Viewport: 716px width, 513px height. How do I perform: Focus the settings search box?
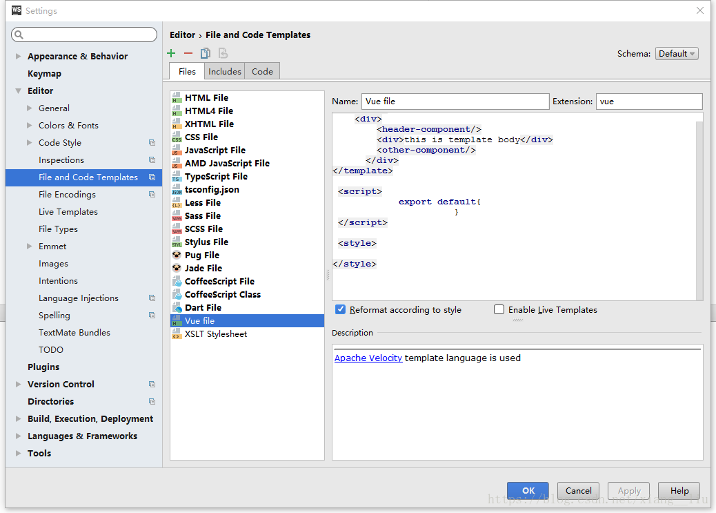point(84,35)
